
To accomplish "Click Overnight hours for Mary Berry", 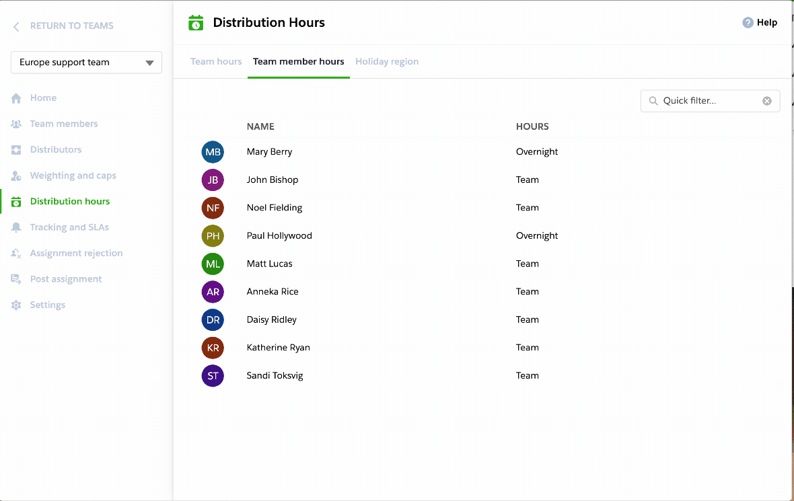I will tap(537, 152).
